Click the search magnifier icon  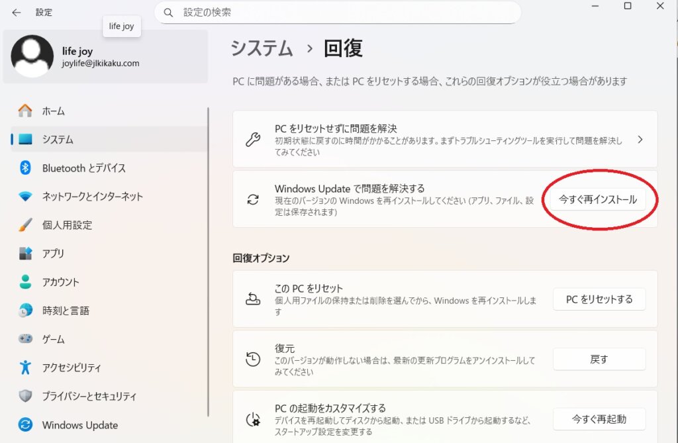coord(168,13)
